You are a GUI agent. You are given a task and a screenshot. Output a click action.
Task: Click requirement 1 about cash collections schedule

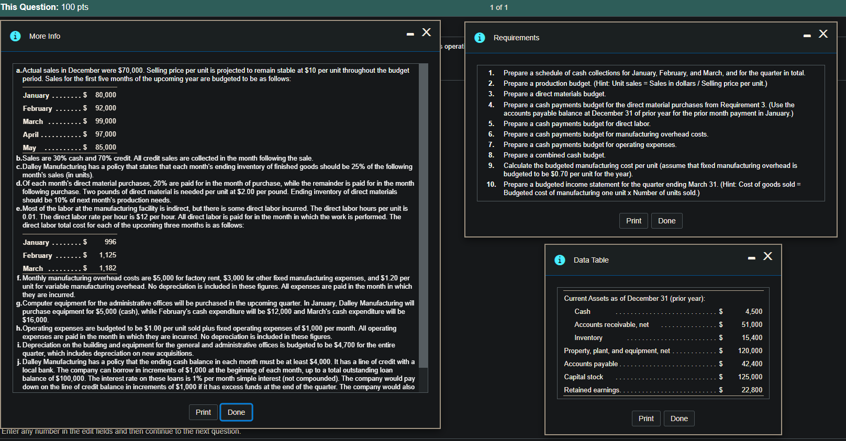654,73
